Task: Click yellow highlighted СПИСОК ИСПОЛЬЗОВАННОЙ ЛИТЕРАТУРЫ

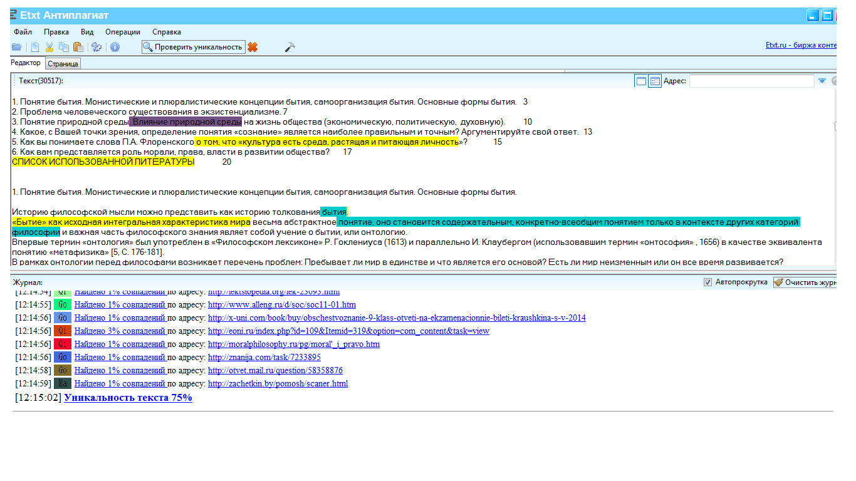Action: click(103, 162)
